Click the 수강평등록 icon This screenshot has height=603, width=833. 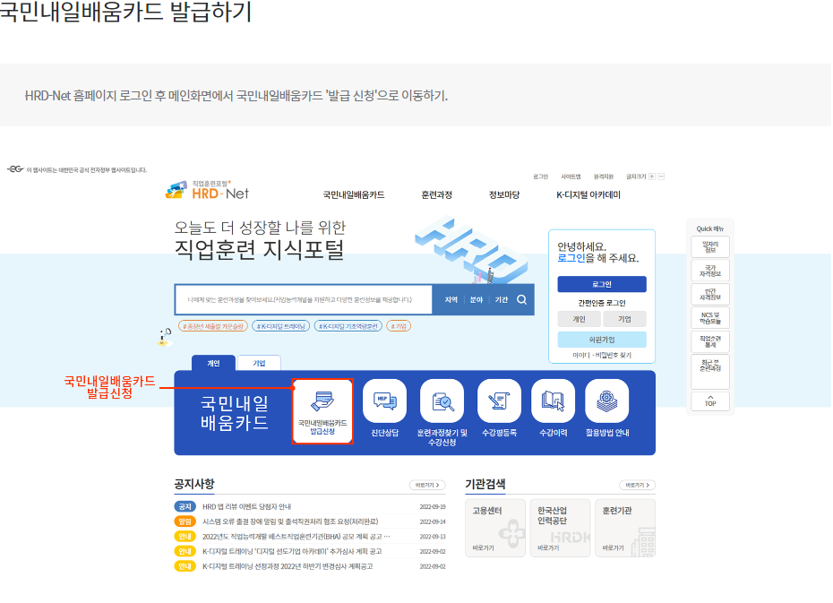tap(499, 401)
